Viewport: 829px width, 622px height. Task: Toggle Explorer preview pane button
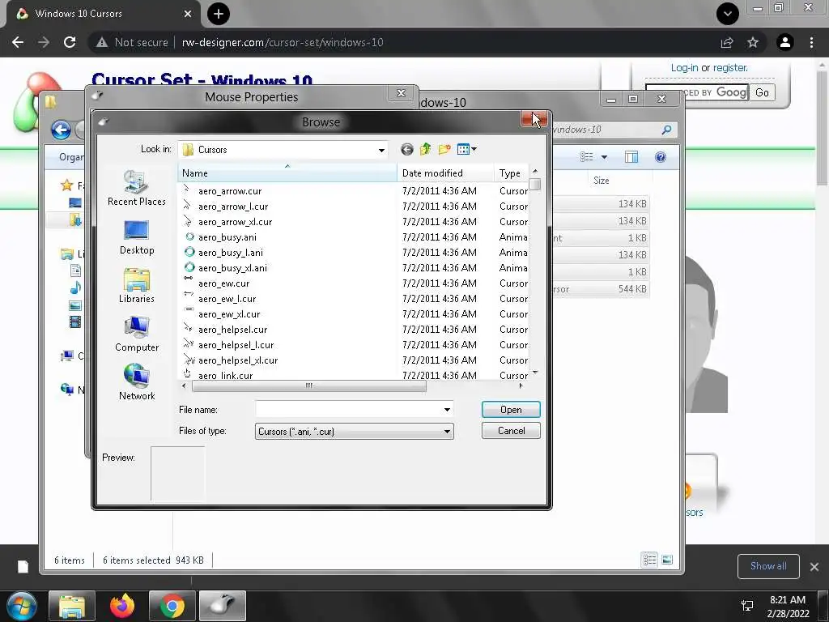[x=631, y=156]
